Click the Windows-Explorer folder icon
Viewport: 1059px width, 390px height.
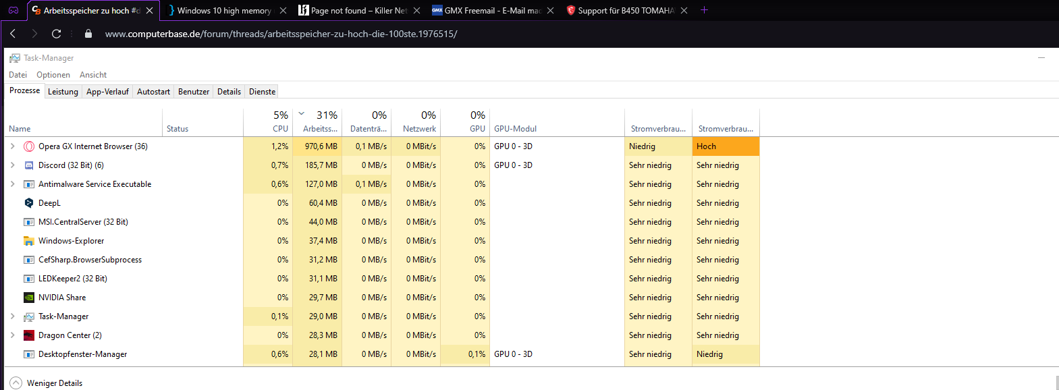pyautogui.click(x=29, y=241)
